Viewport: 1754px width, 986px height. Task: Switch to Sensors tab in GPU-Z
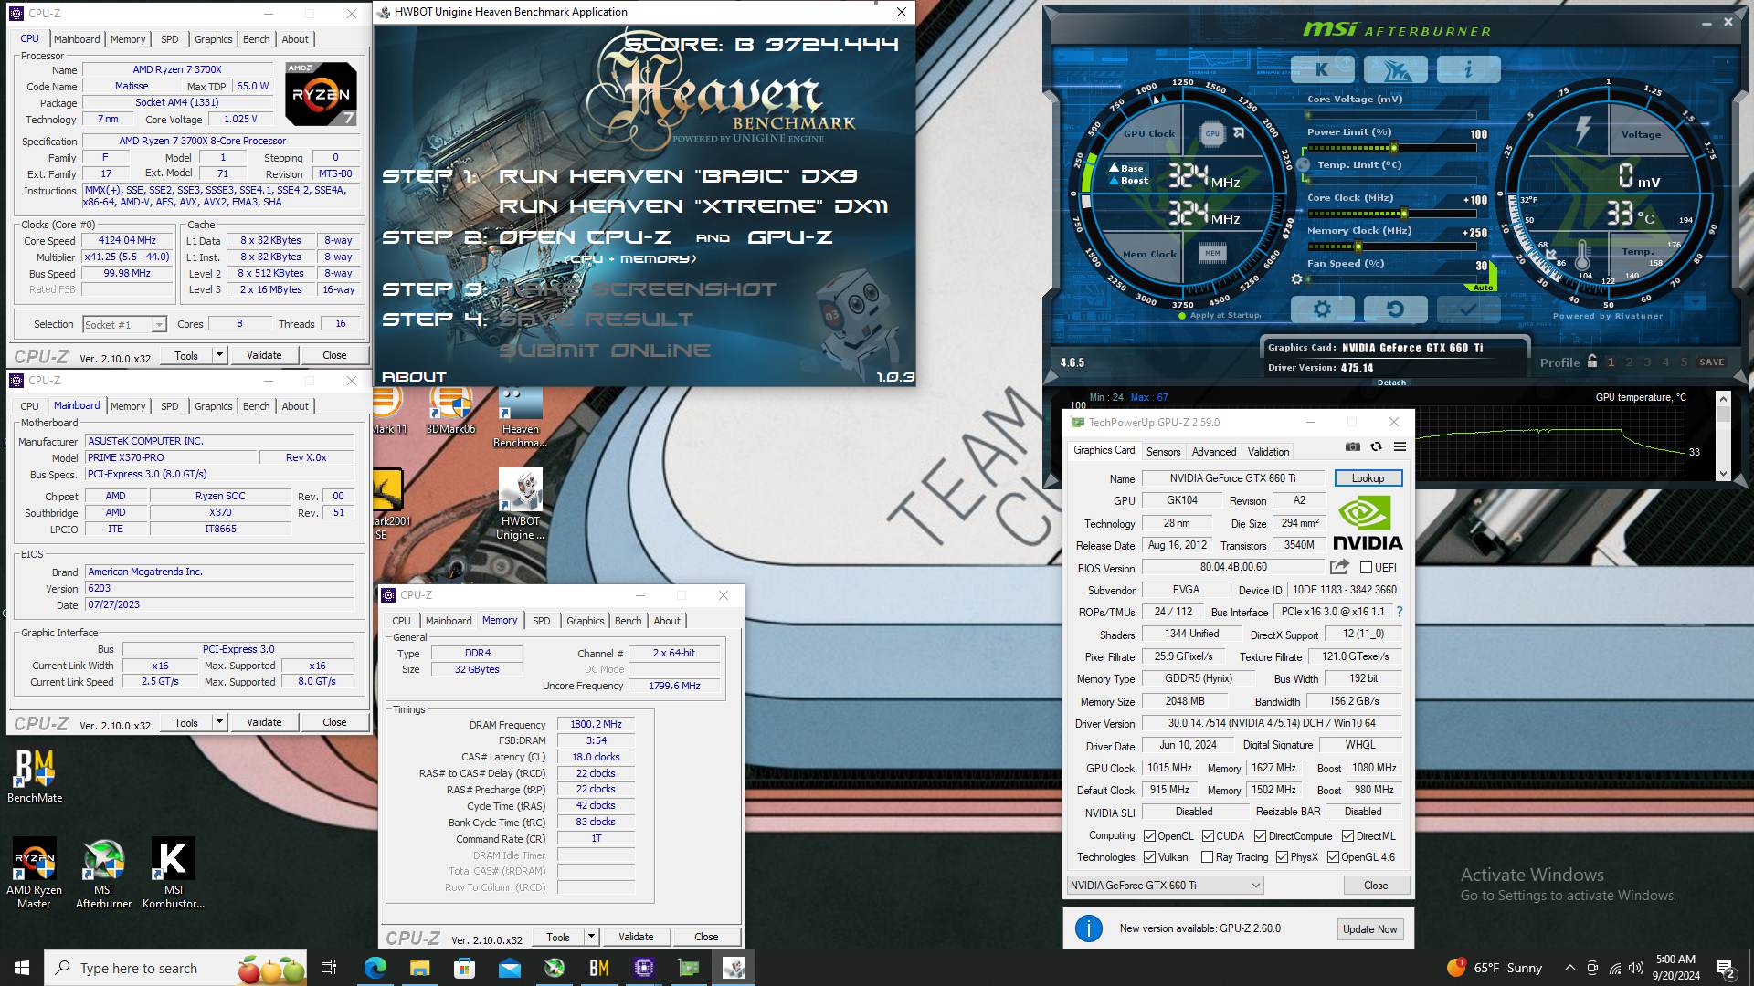[1163, 451]
